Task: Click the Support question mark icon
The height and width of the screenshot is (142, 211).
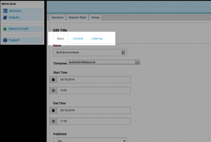Action: [5, 40]
